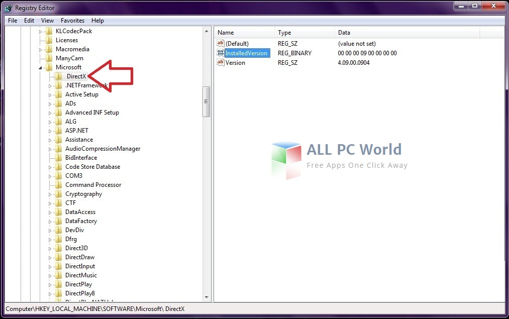Click the ALG folder icon
Image resolution: width=509 pixels, height=319 pixels.
click(58, 122)
